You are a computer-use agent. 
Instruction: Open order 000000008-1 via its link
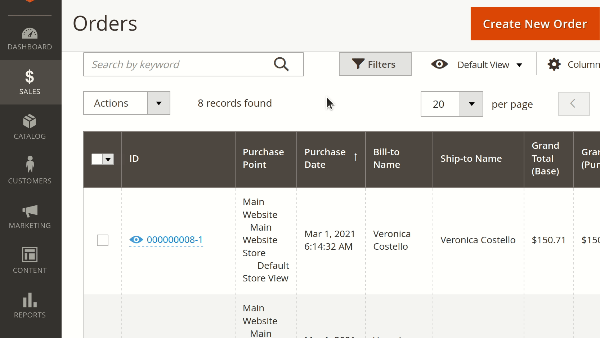pos(175,240)
